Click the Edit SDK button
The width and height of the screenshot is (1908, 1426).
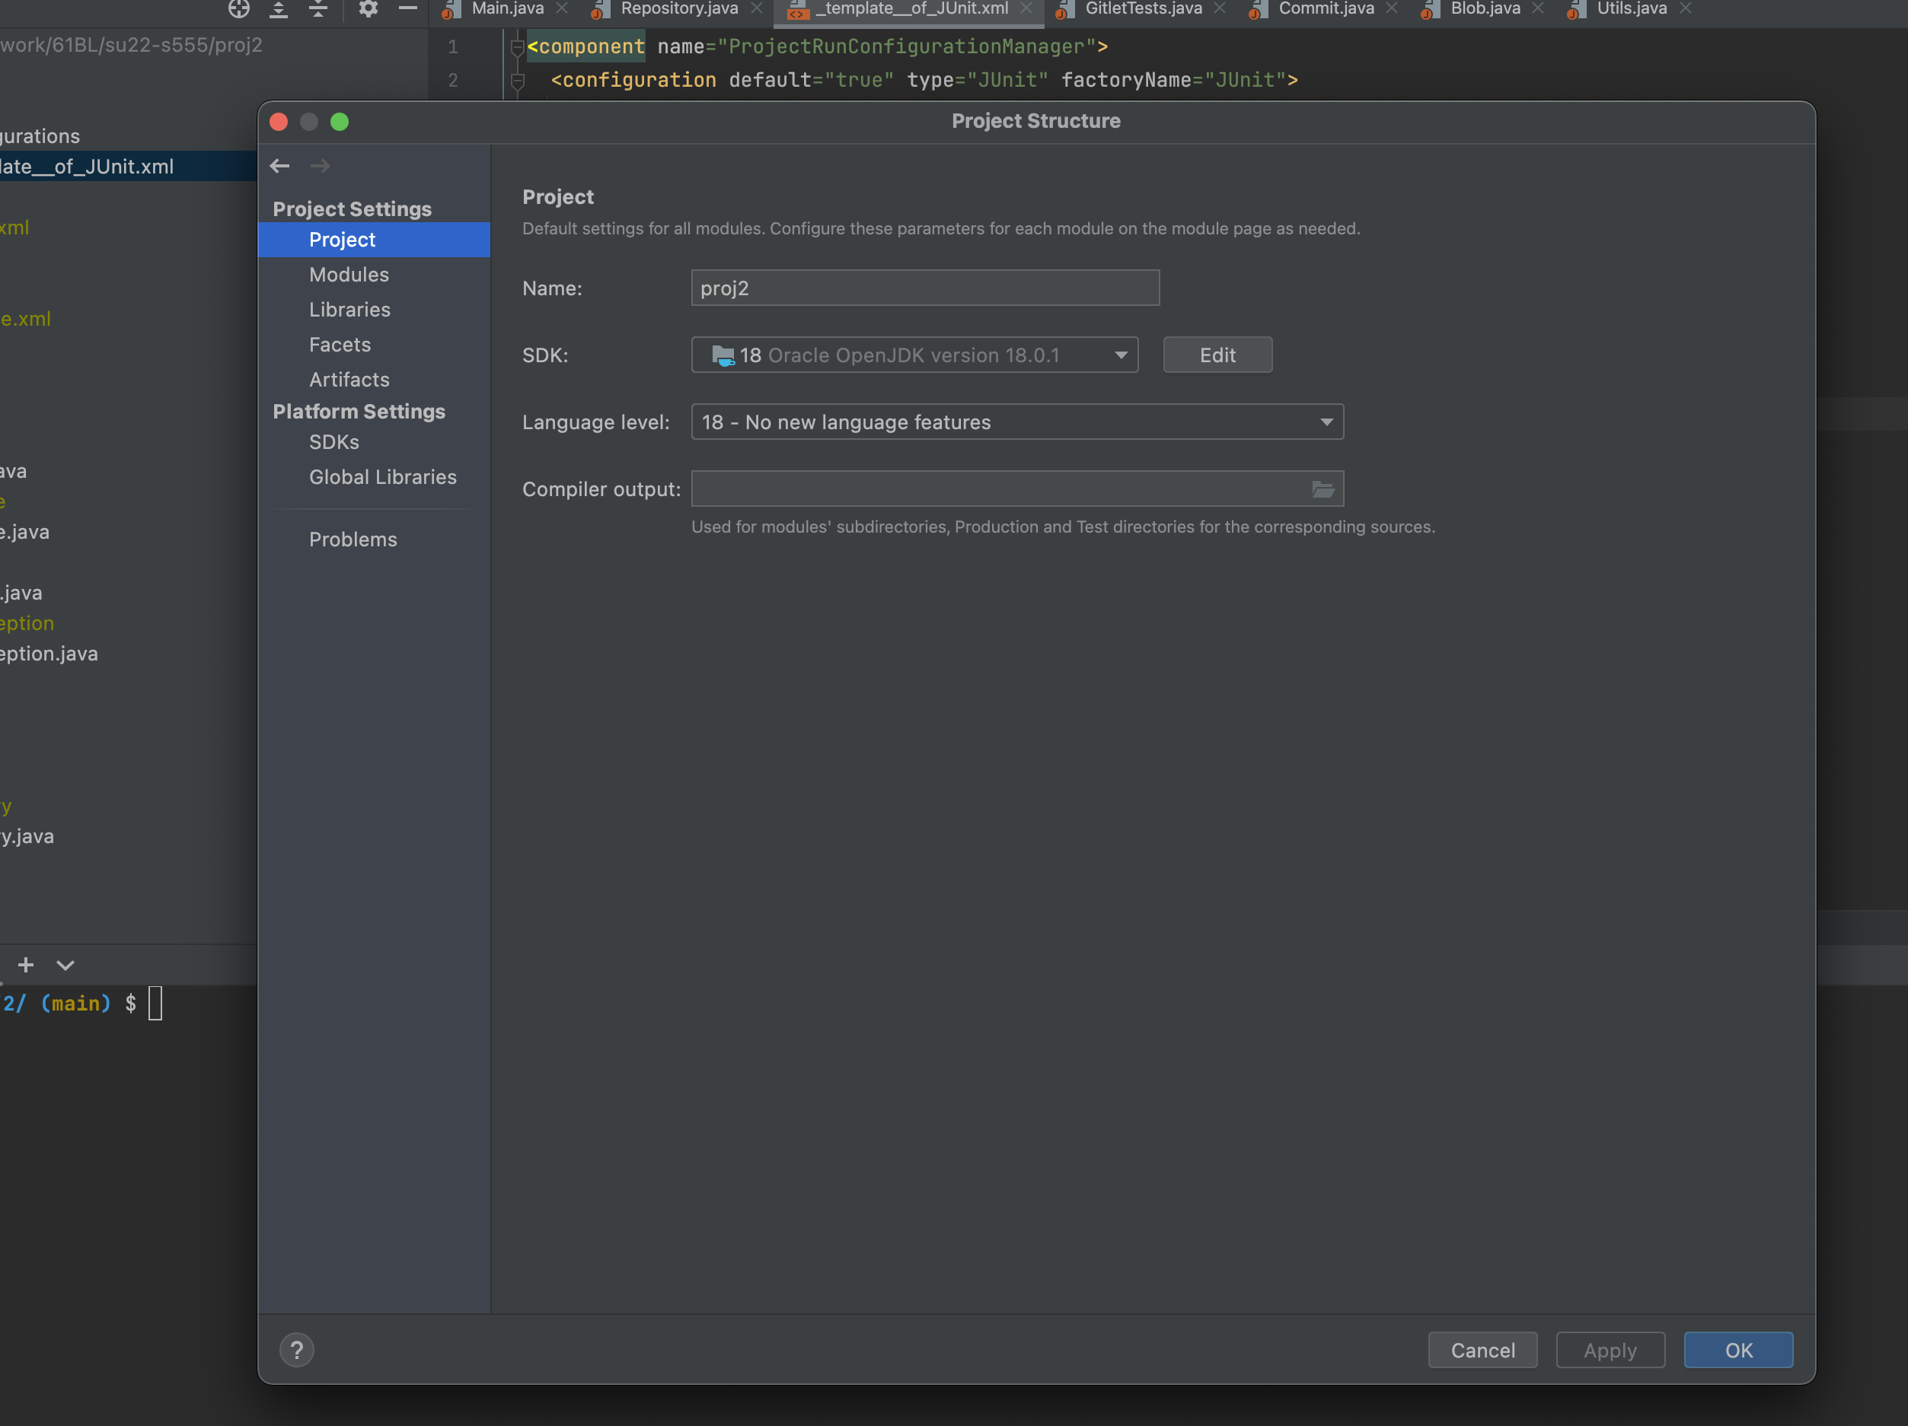(1217, 355)
